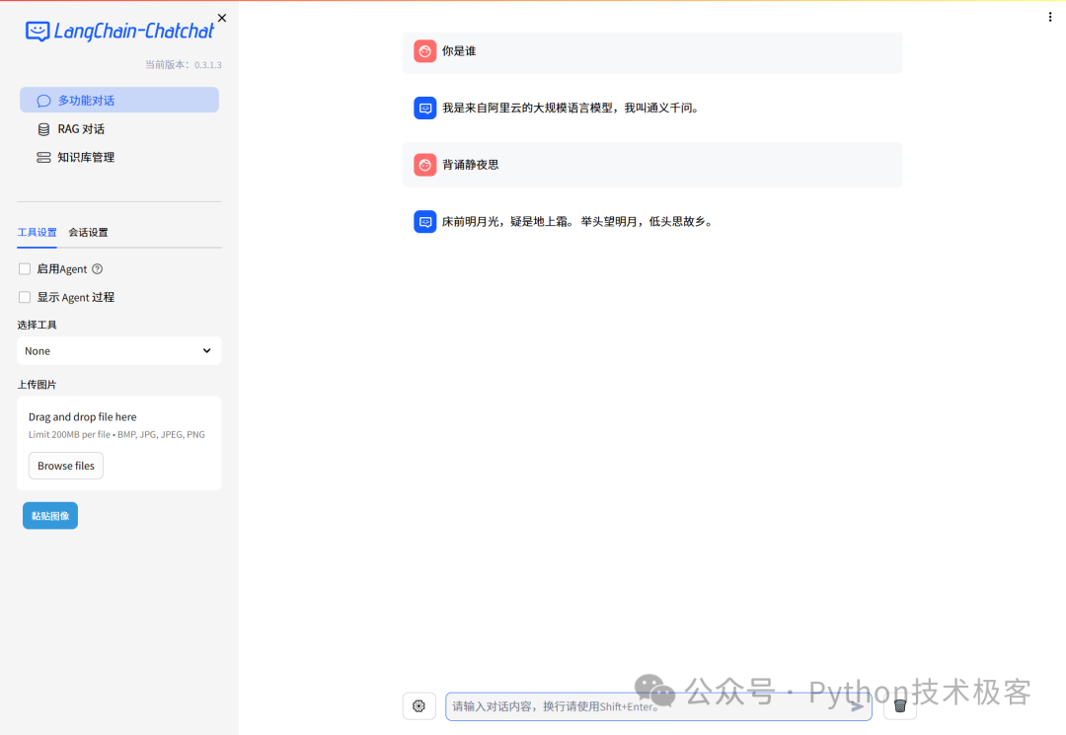Close the sidebar with the X
The image size is (1066, 735).
tap(222, 19)
